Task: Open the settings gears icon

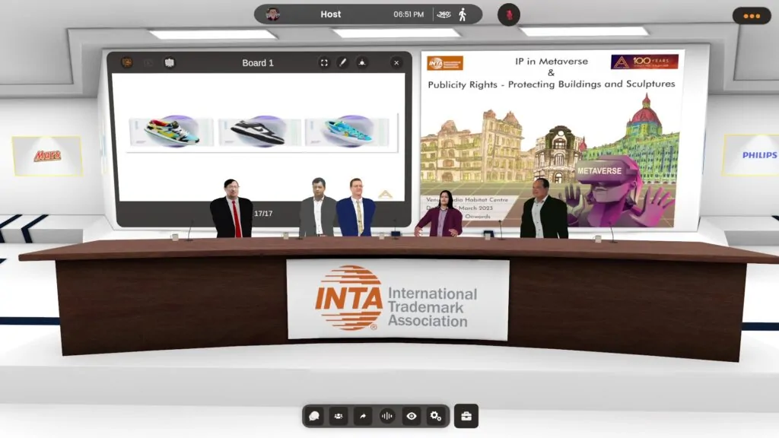Action: coord(436,416)
